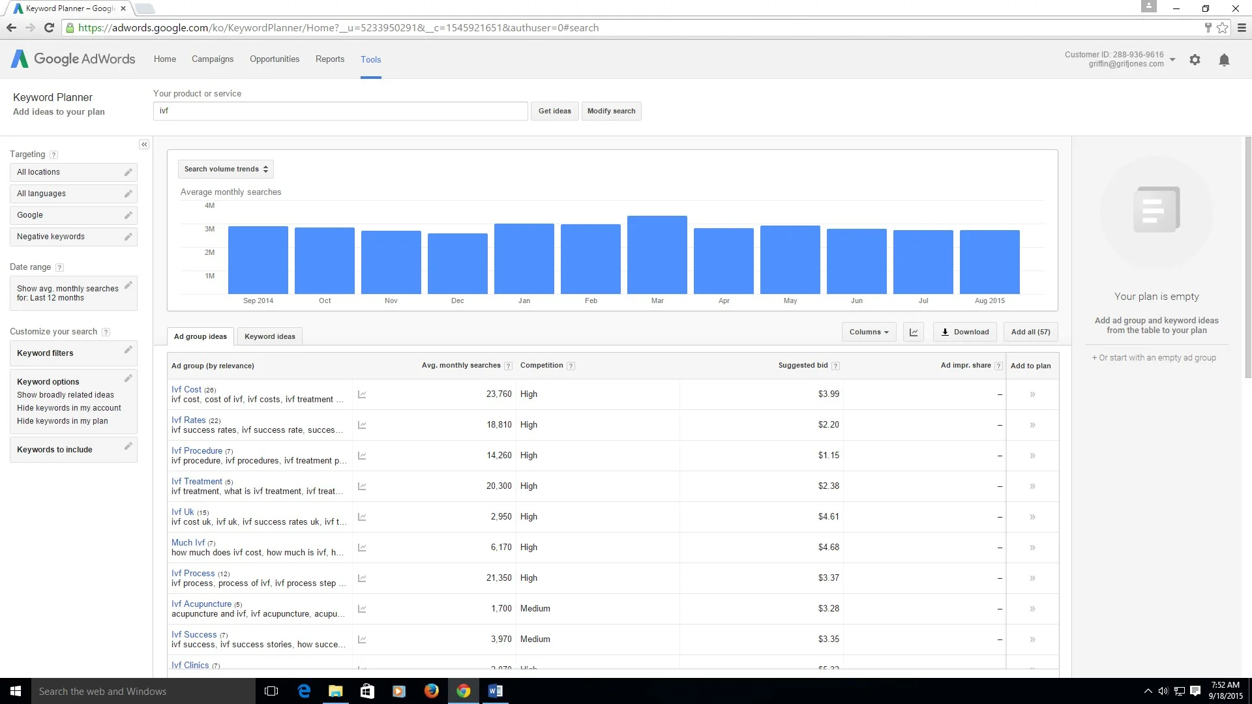Viewport: 1252px width, 704px height.
Task: Toggle chart view icon beside Columns
Action: tap(914, 332)
